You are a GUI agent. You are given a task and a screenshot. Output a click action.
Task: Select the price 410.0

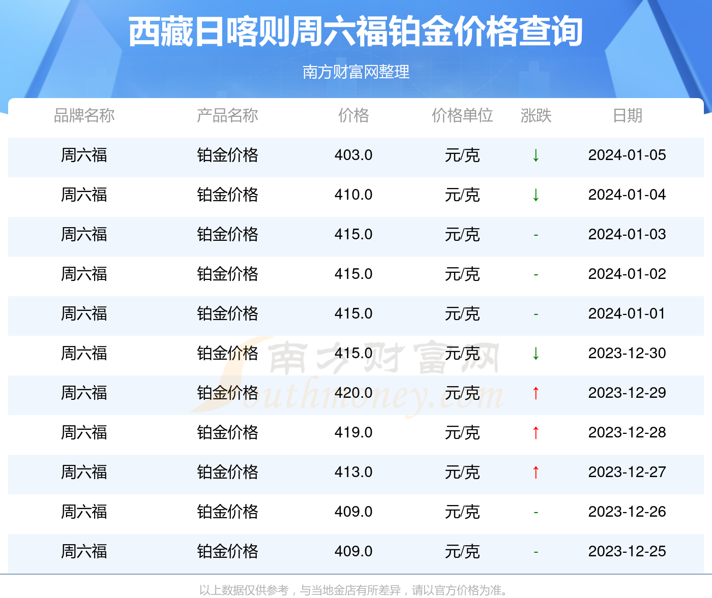tap(353, 195)
